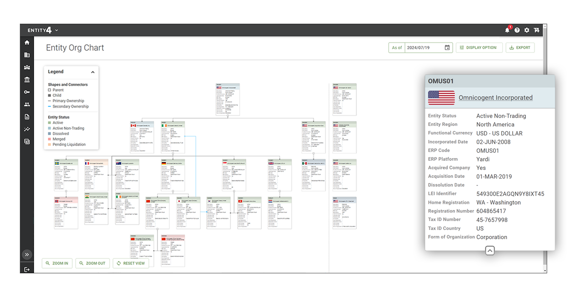Open settings gear in the top bar
The height and width of the screenshot is (297, 567).
coord(527,30)
